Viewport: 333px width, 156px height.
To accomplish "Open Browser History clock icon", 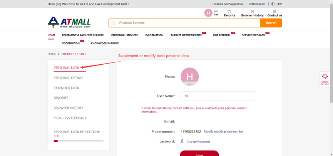I will (x=252, y=12).
